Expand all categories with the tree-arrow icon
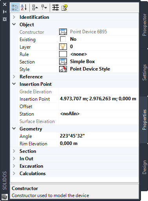 [44, 7]
